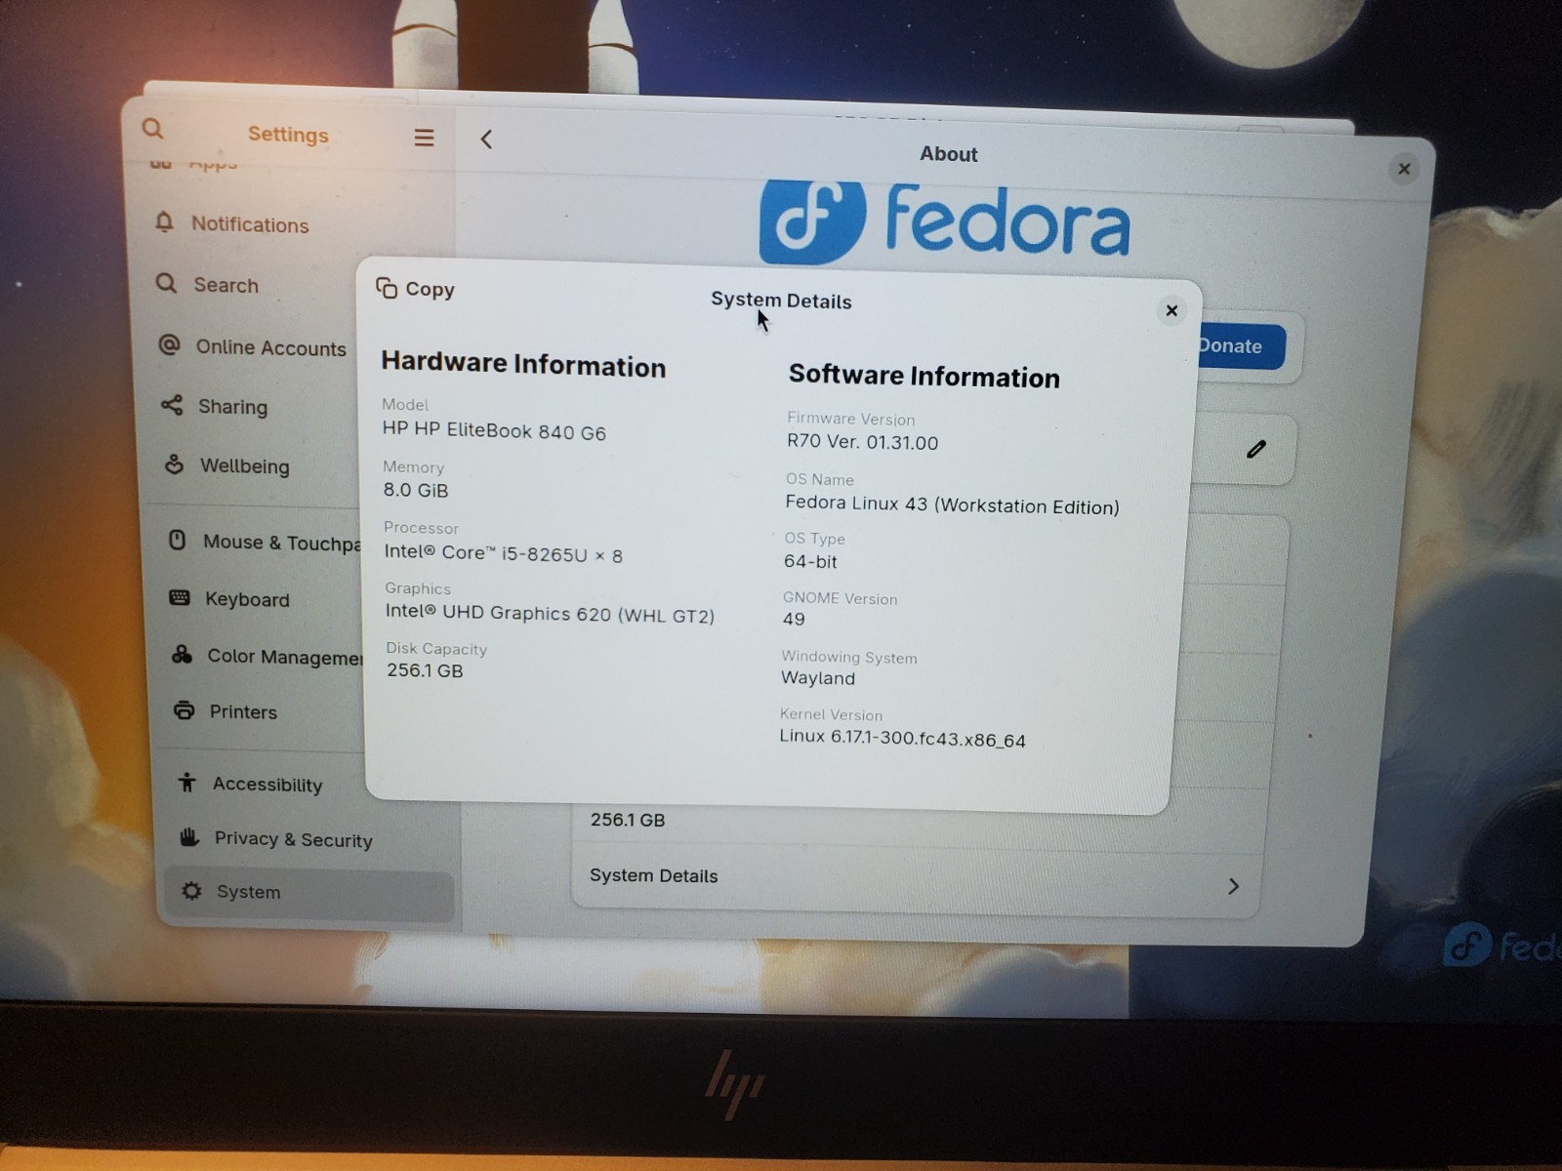
Task: Click the HP EliteBook 840 G6 model text
Action: (494, 430)
